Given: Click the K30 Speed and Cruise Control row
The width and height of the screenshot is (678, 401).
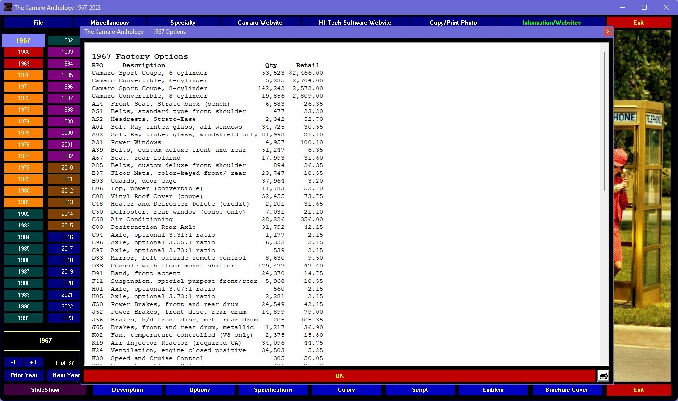Looking at the screenshot, I should (x=208, y=358).
